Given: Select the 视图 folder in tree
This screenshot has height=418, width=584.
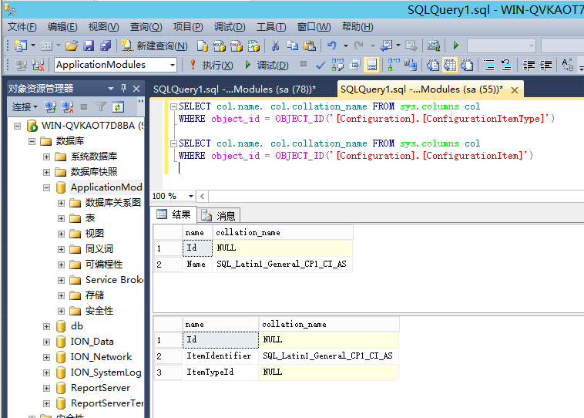Looking at the screenshot, I should [x=95, y=234].
